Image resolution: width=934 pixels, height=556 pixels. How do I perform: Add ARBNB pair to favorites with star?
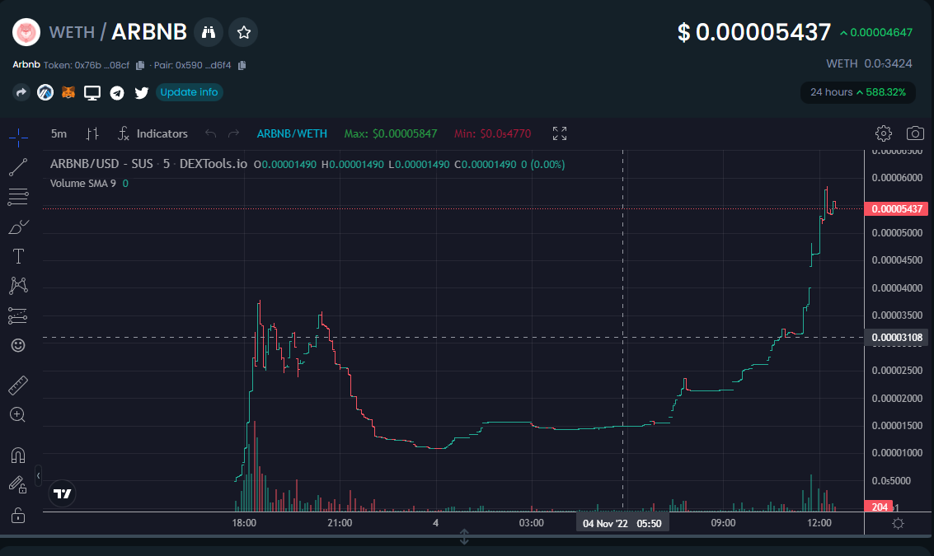click(x=244, y=32)
